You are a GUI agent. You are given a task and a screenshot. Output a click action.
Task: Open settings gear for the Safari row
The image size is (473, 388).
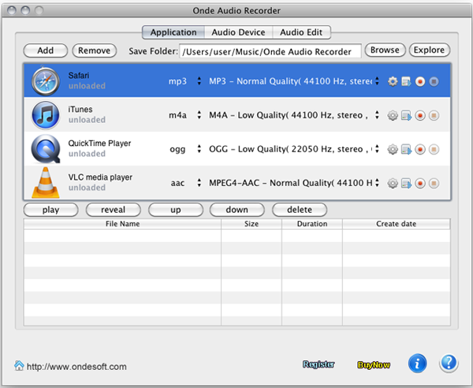[393, 81]
